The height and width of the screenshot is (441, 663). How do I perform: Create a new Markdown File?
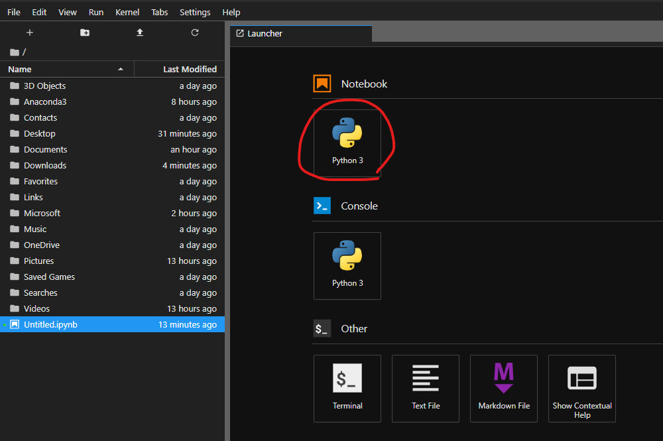pos(504,388)
